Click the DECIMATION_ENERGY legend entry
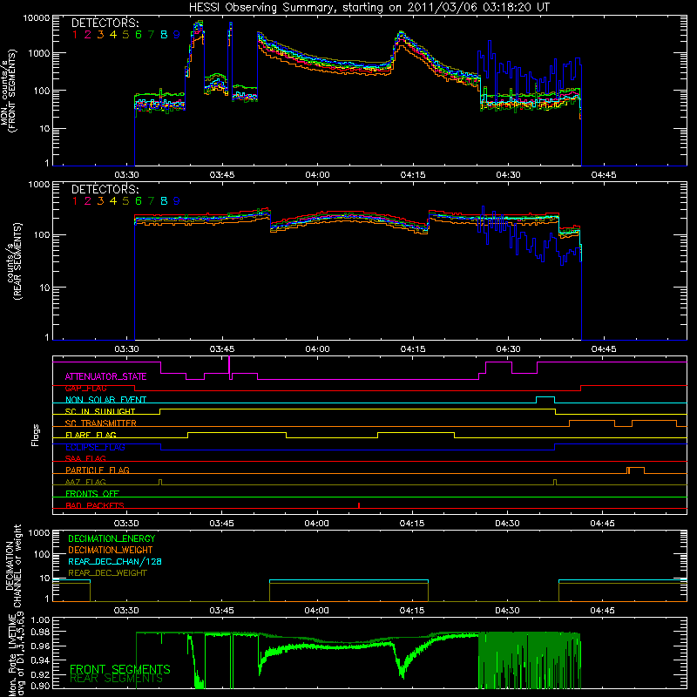 click(112, 538)
